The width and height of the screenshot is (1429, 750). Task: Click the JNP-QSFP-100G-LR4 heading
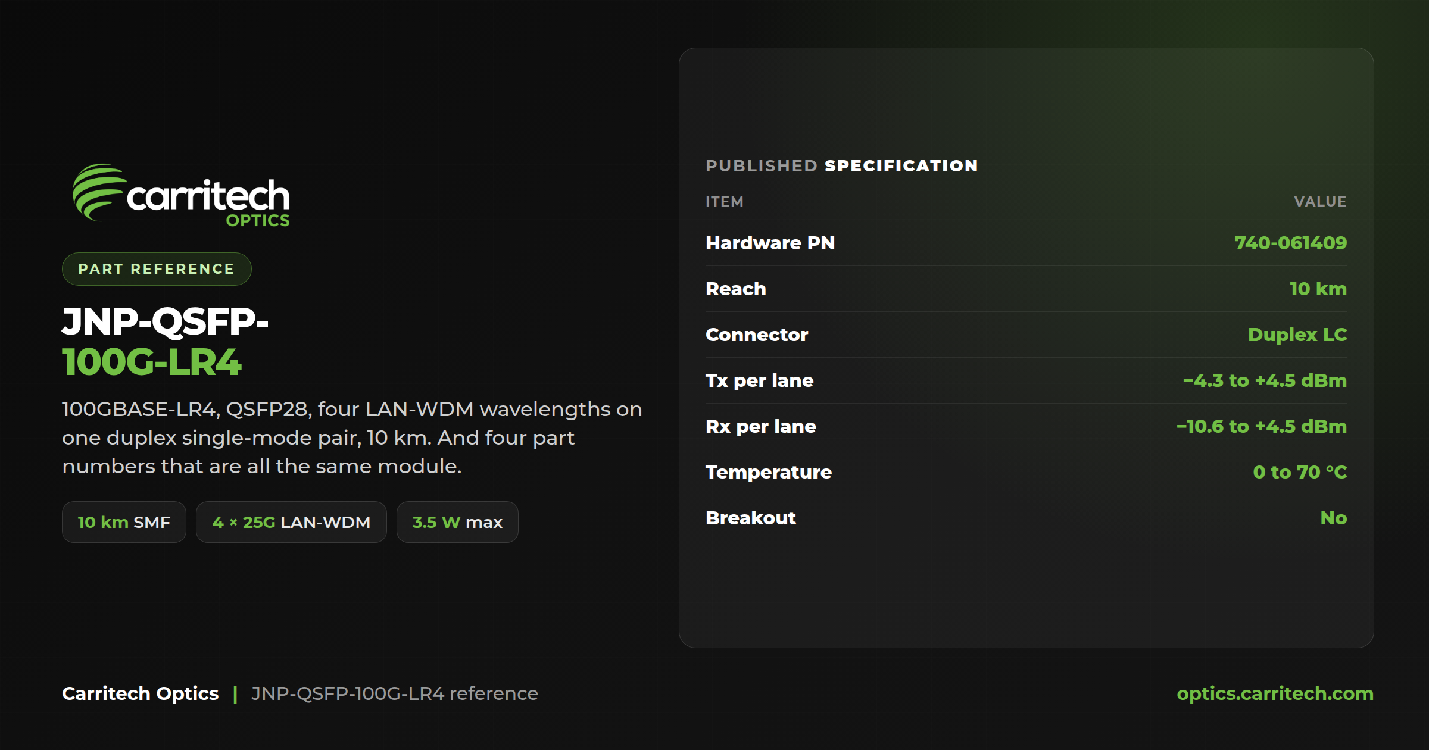tap(166, 342)
